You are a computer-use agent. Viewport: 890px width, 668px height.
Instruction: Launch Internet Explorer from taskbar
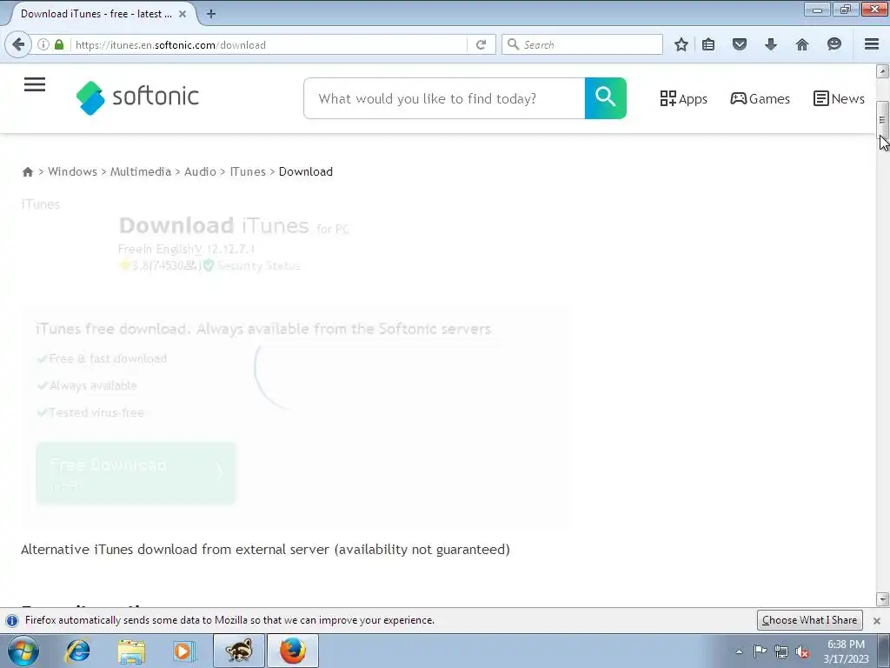(77, 651)
